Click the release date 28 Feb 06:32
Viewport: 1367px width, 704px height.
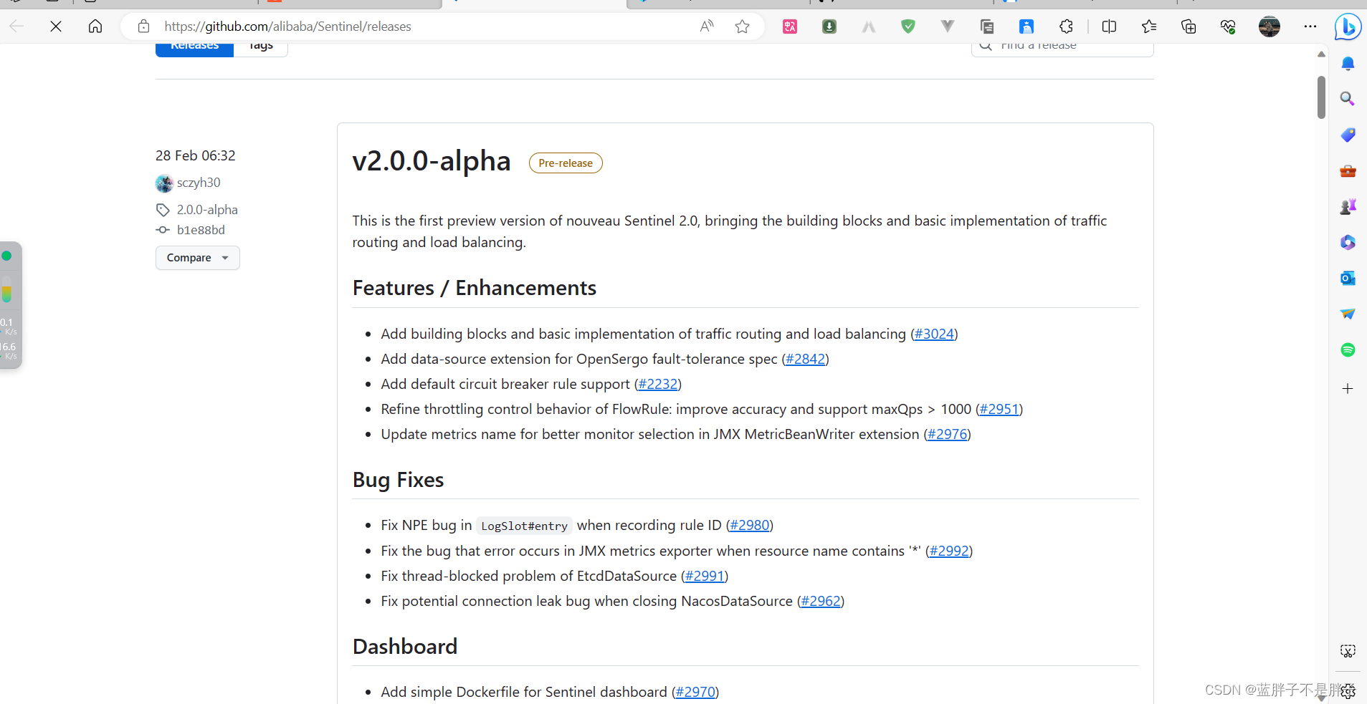[196, 155]
